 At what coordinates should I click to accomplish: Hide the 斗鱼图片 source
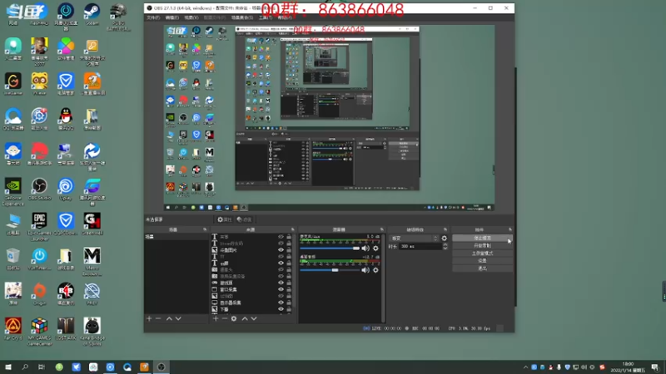281,250
